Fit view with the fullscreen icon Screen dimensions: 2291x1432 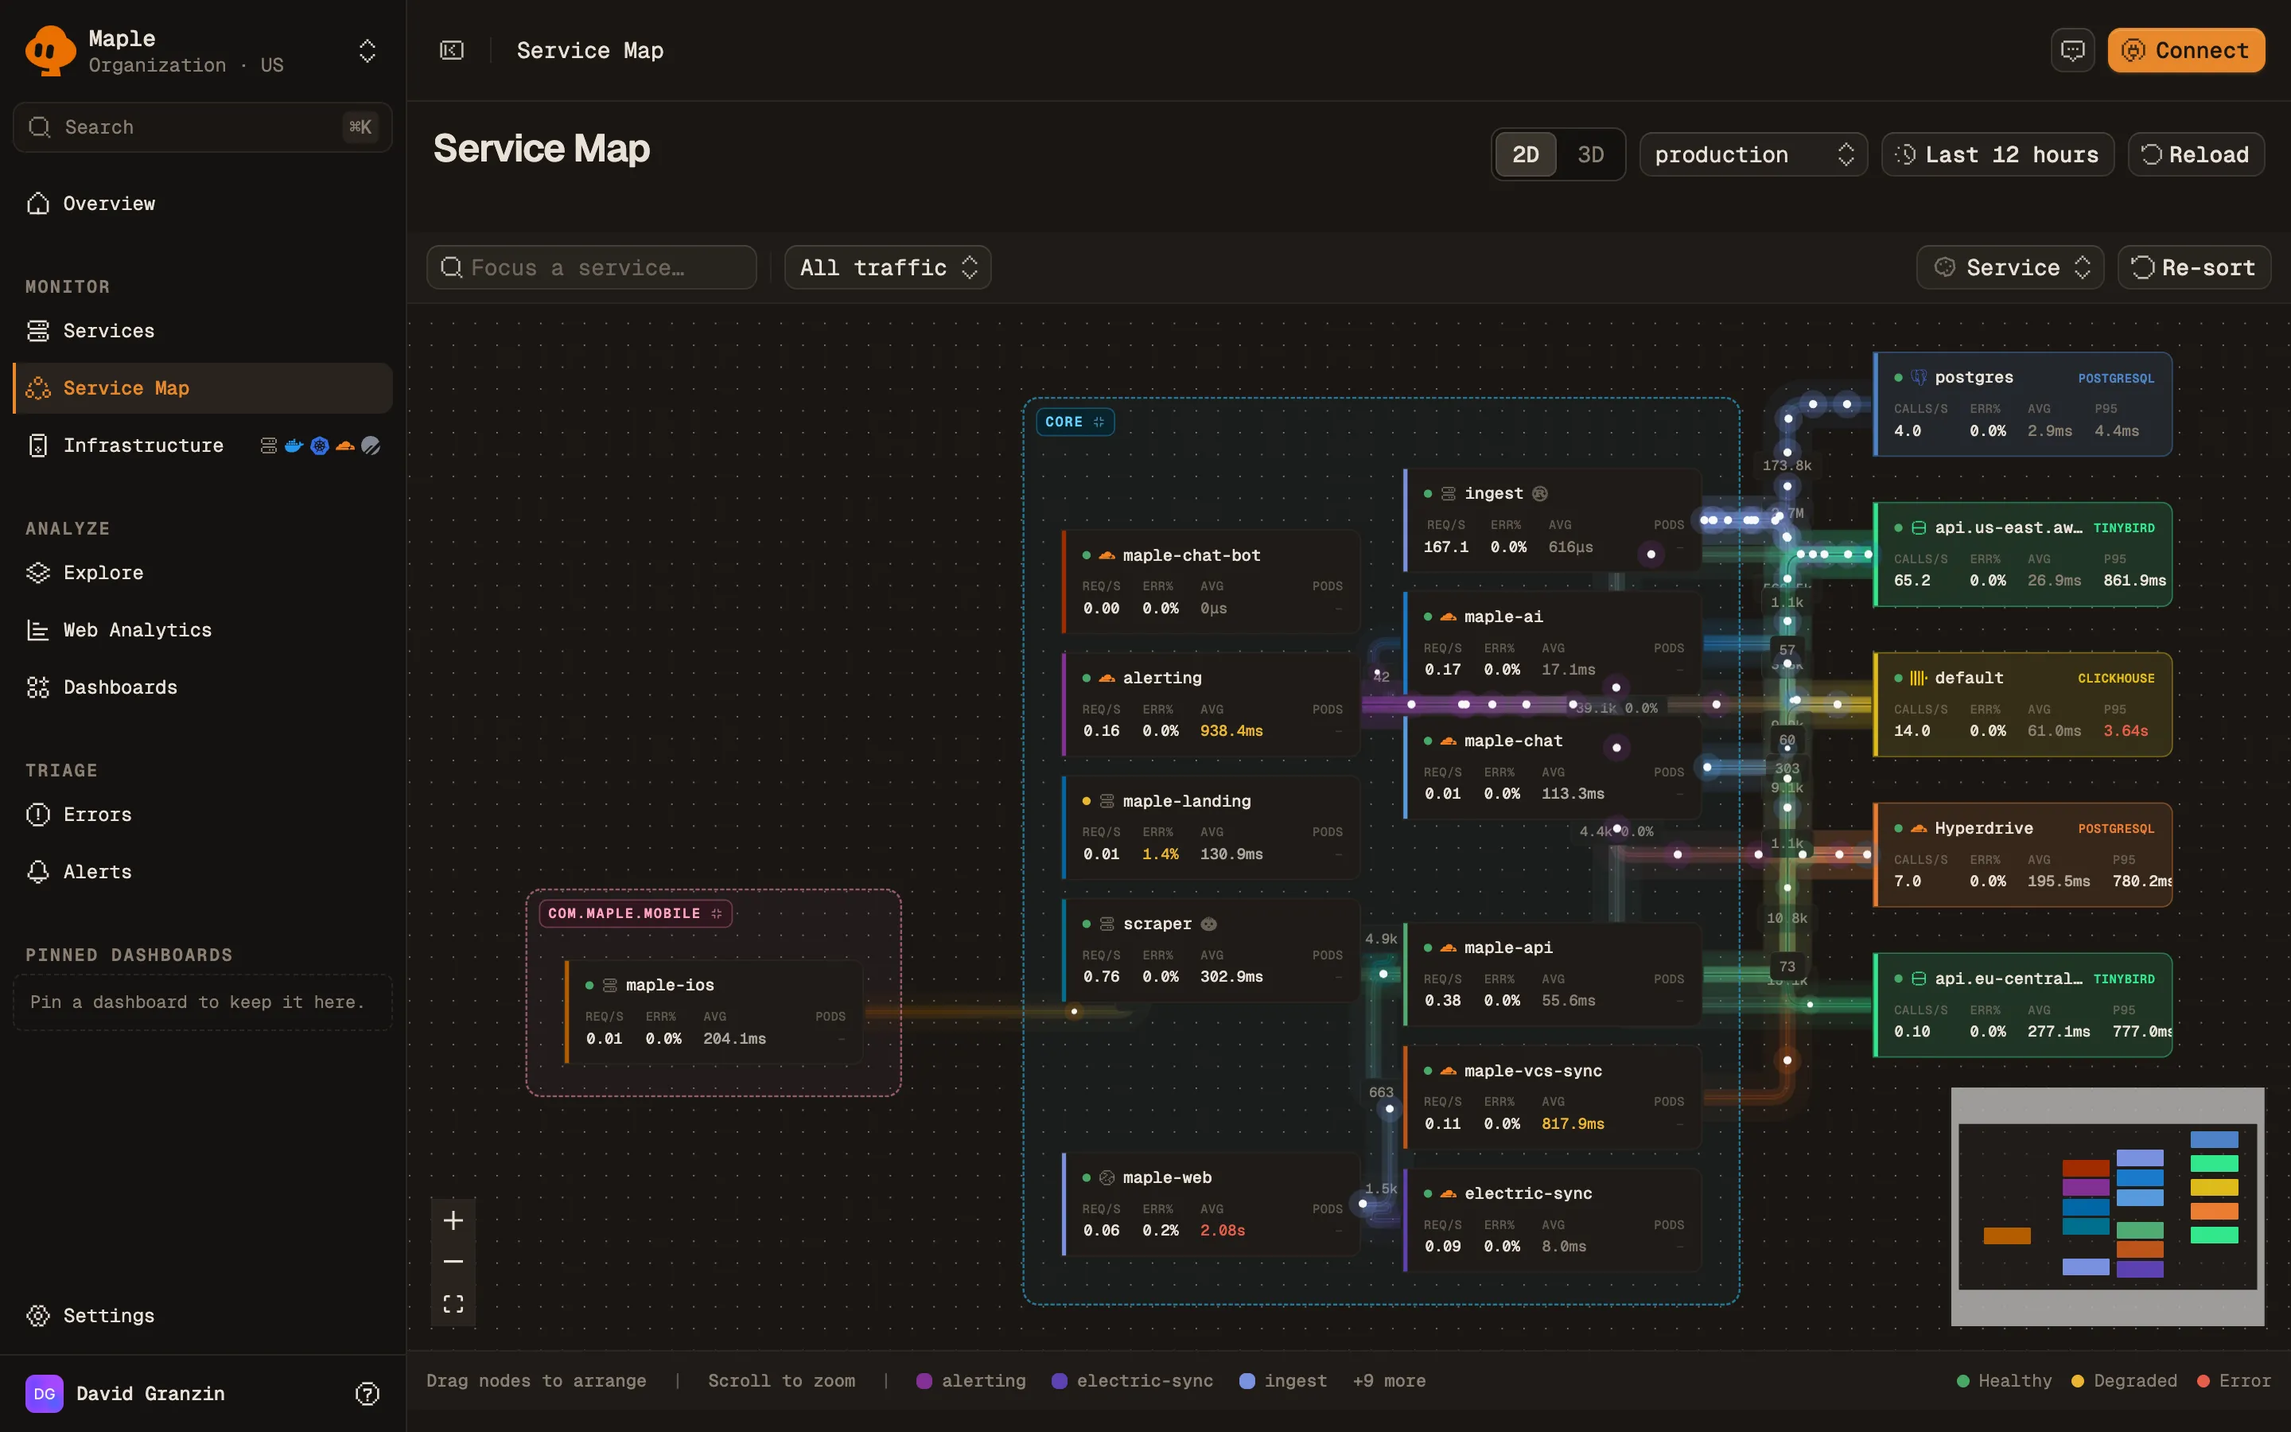453,1304
